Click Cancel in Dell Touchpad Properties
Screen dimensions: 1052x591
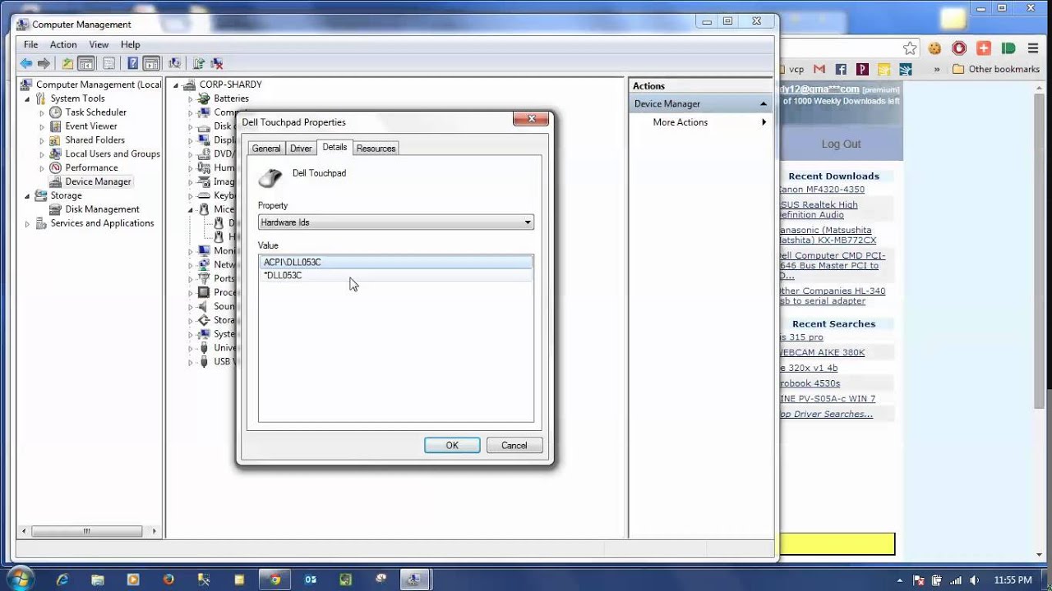coord(514,445)
